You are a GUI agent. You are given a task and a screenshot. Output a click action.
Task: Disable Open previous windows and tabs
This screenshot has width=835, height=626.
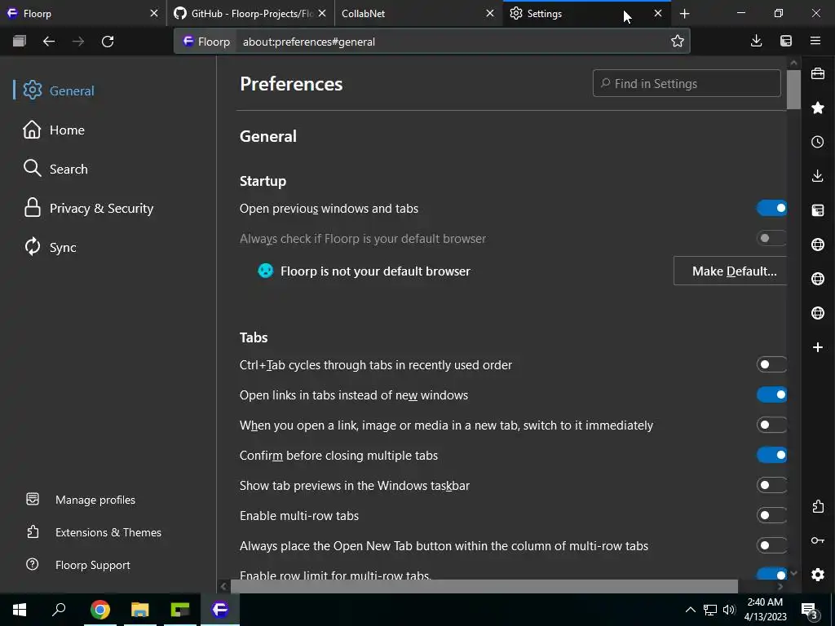[x=771, y=208]
